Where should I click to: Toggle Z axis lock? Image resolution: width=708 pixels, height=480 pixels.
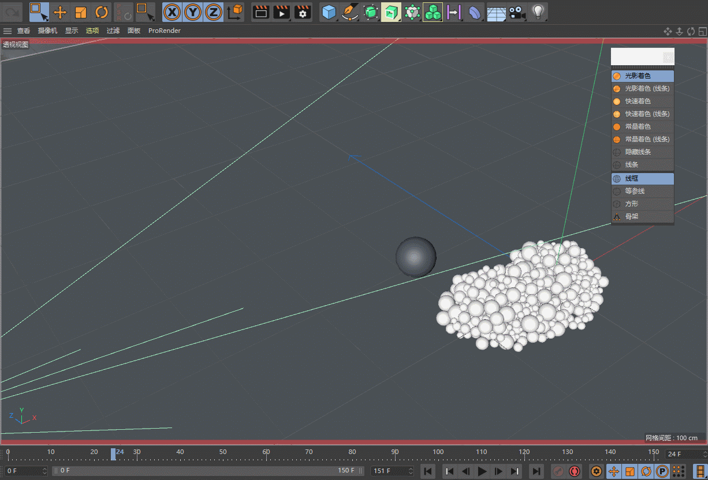pyautogui.click(x=214, y=12)
